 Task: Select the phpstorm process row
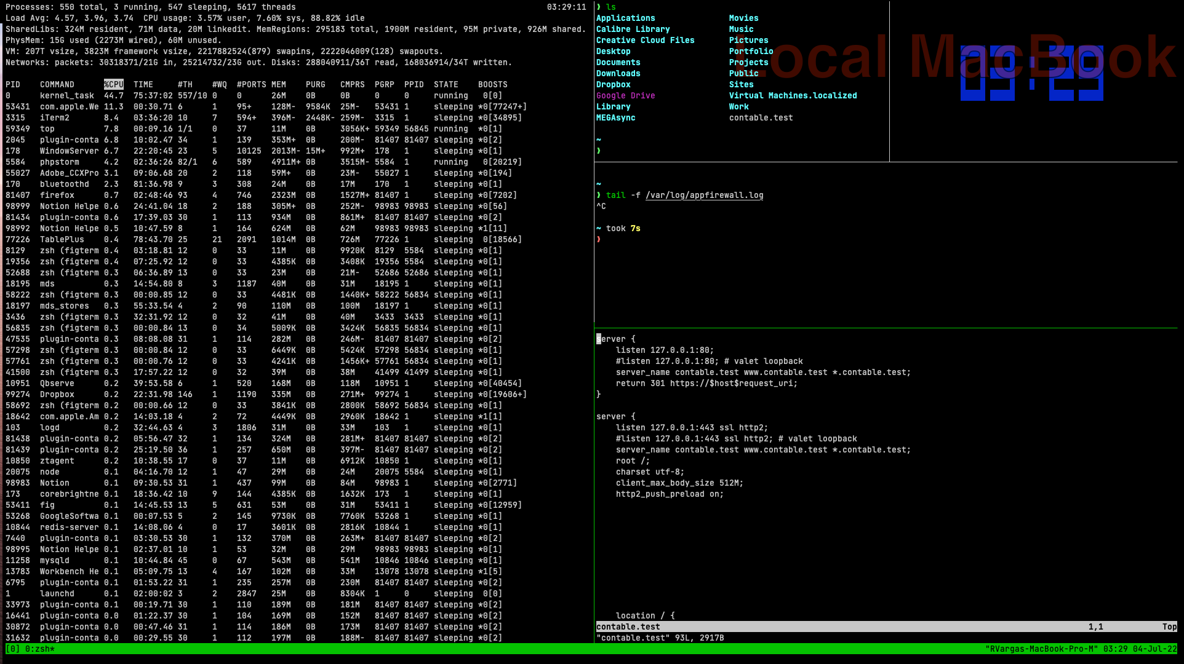point(264,162)
